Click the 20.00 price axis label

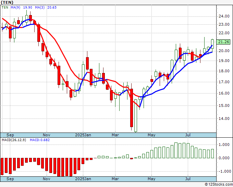pyautogui.click(x=224, y=51)
